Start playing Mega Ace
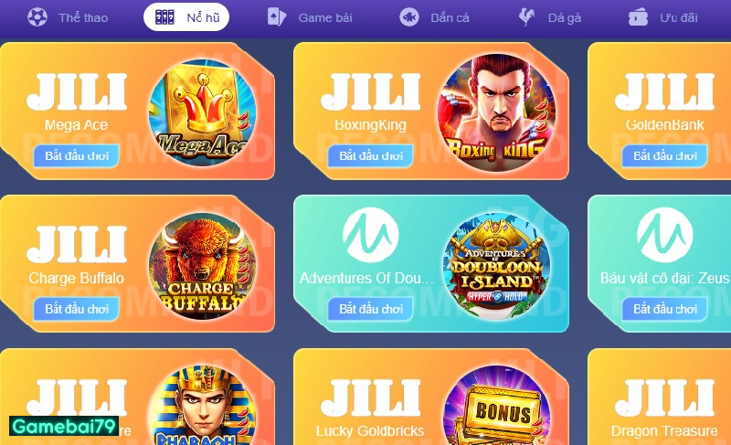731x445 pixels. (x=77, y=155)
